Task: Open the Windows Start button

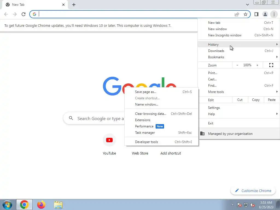Action: tap(7, 205)
